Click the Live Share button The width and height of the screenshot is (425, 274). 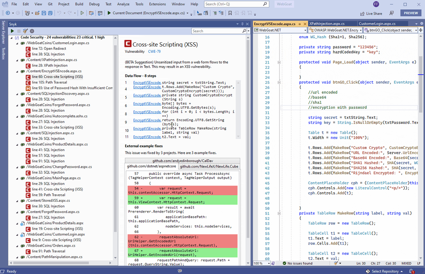click(371, 14)
